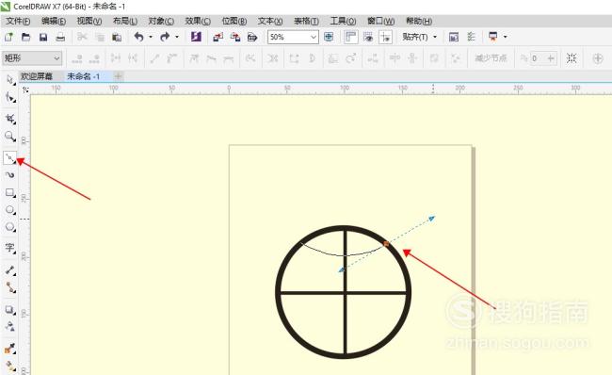
Task: Toggle the show guidelines button
Action: click(385, 37)
